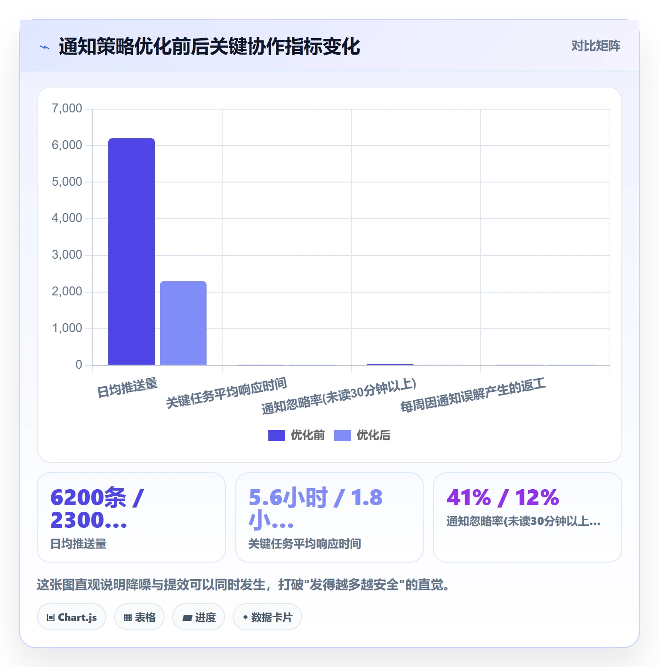Toggle the 优化前 legend swatch

click(277, 436)
